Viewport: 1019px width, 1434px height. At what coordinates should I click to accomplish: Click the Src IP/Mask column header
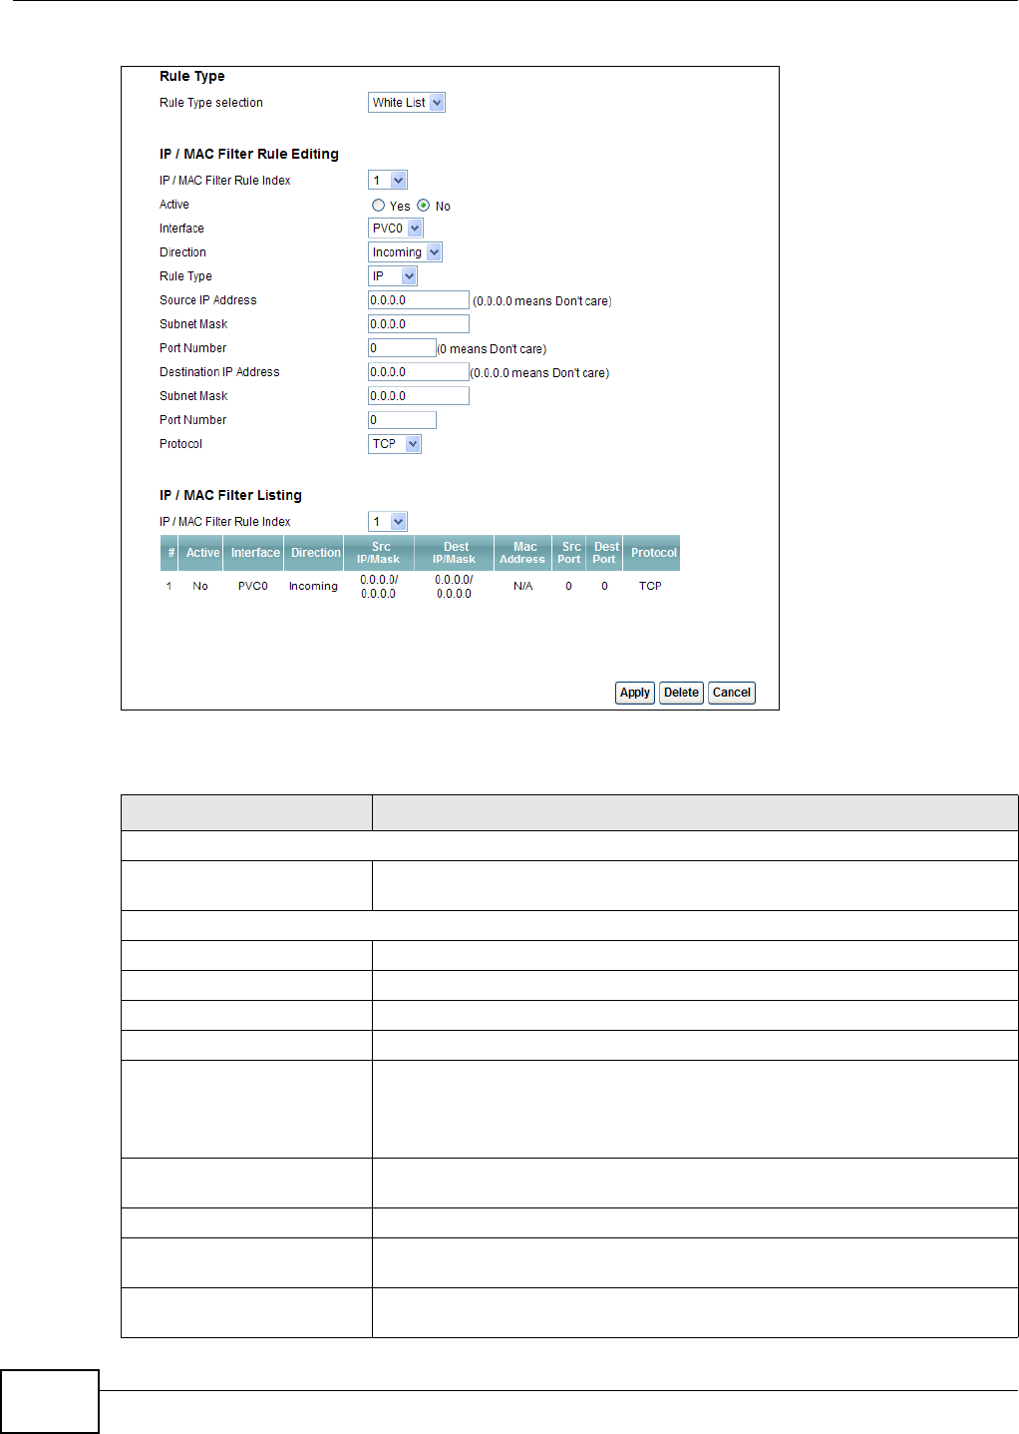(x=379, y=553)
